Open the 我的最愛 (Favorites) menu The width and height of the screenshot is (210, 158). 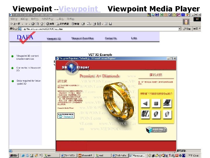tap(47, 19)
